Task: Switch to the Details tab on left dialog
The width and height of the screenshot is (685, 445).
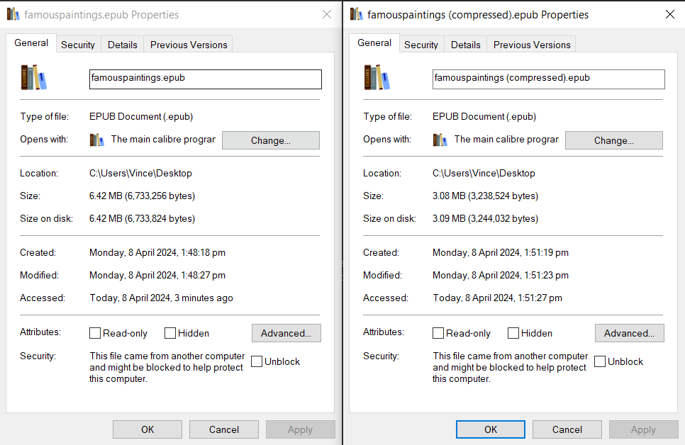Action: click(x=122, y=44)
